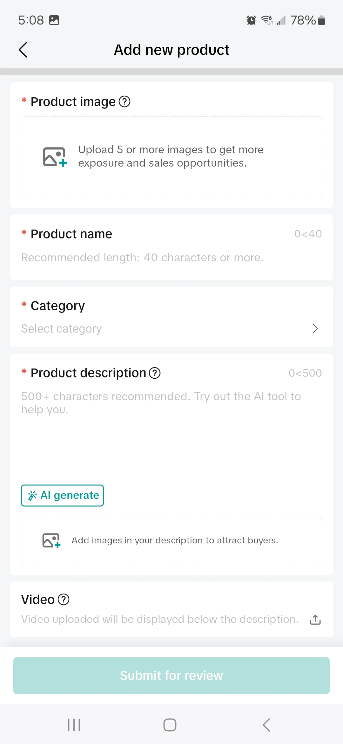Open Select category picker
The height and width of the screenshot is (744, 343).
click(61, 329)
